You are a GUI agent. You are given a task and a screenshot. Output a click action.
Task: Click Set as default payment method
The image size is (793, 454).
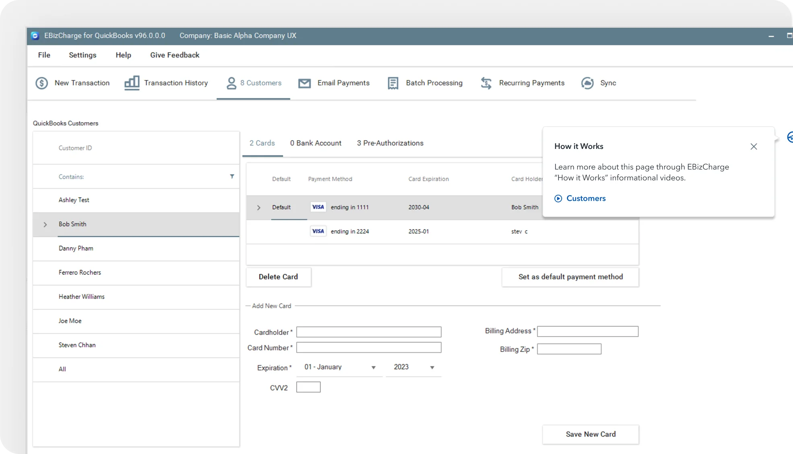571,277
